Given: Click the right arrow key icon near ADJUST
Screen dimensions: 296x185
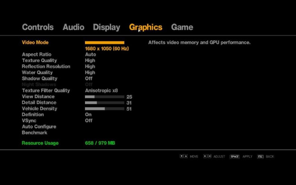Looking at the screenshot, I should point(210,156).
